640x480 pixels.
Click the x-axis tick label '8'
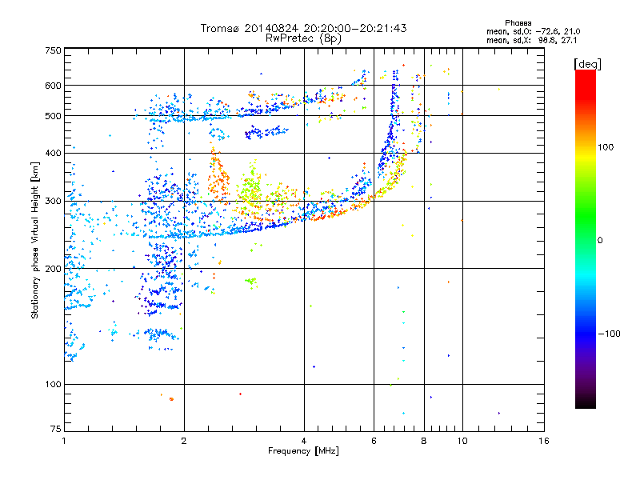tap(424, 441)
